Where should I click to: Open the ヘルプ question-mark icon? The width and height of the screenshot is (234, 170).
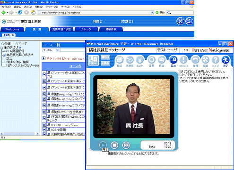216,60
